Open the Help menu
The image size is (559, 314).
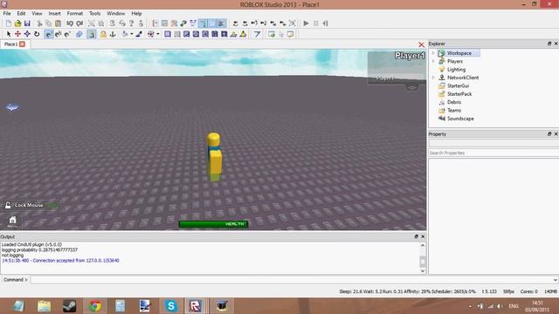coord(136,14)
